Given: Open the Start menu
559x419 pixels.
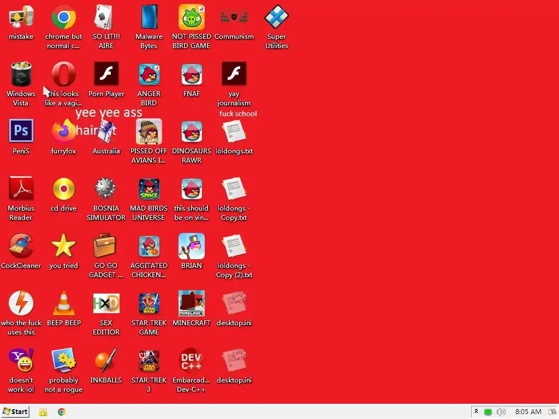Looking at the screenshot, I should [x=15, y=412].
